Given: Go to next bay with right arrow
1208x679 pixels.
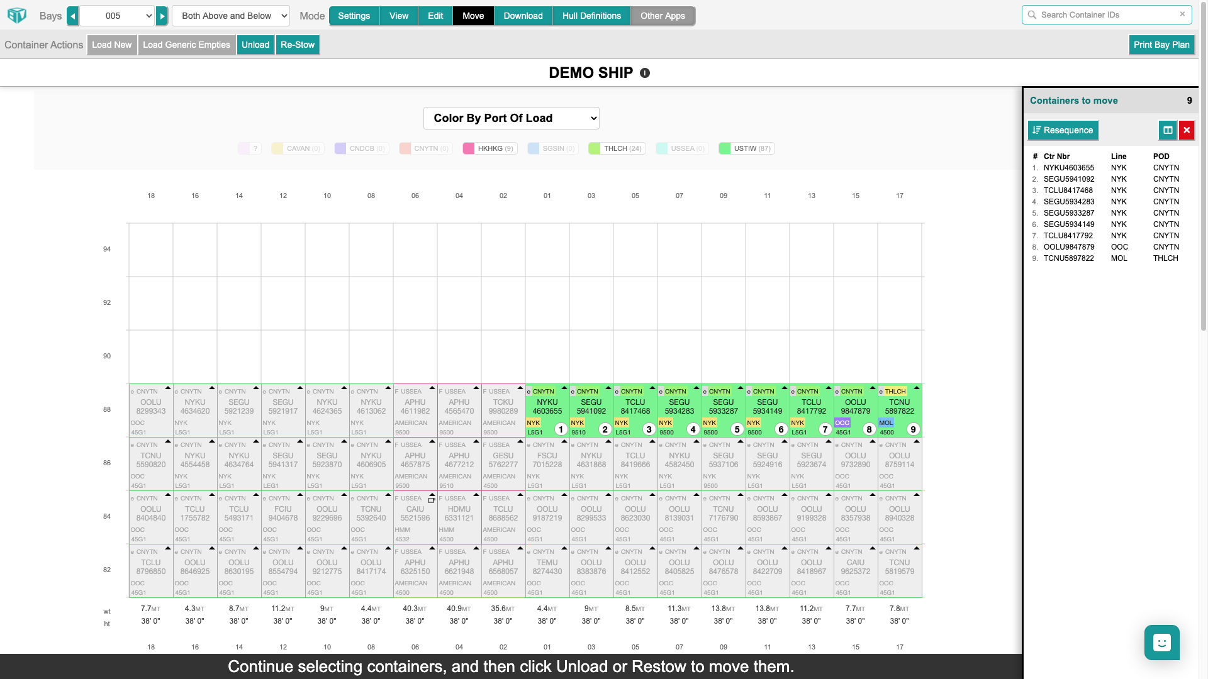Looking at the screenshot, I should click(162, 16).
